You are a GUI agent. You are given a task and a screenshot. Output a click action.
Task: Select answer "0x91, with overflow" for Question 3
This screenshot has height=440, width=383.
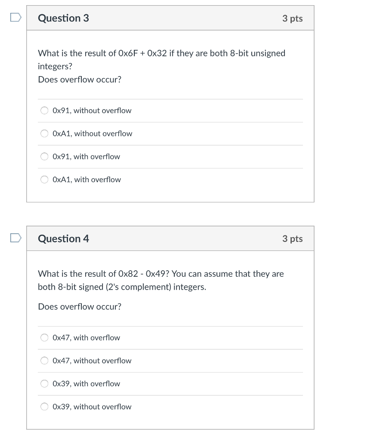44,156
